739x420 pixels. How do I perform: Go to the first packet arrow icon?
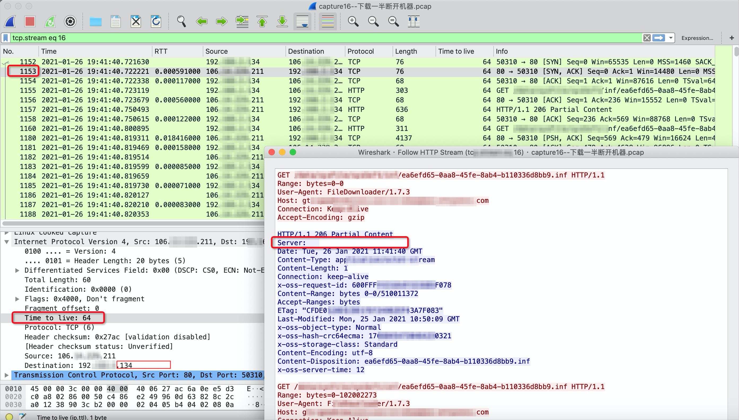point(262,21)
